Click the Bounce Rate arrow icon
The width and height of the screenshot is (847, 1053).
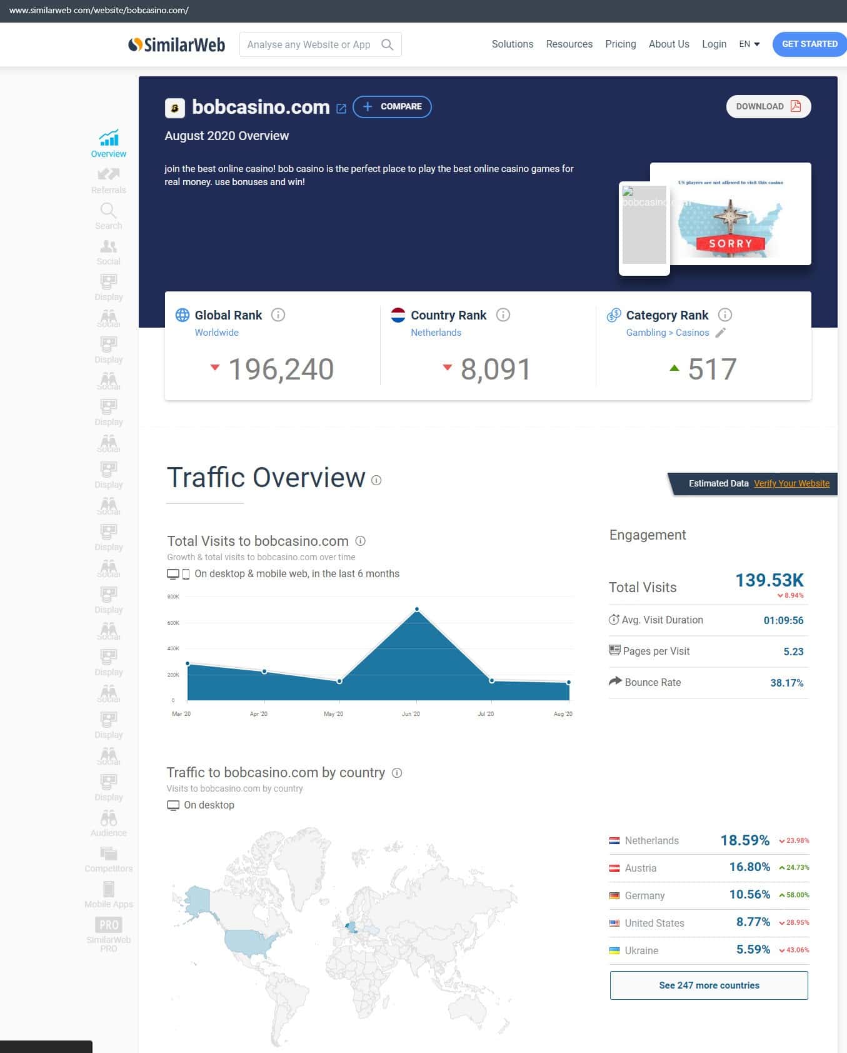tap(615, 681)
